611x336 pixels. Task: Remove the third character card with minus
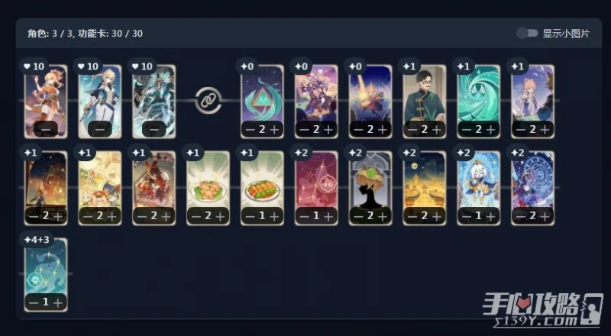(x=154, y=129)
